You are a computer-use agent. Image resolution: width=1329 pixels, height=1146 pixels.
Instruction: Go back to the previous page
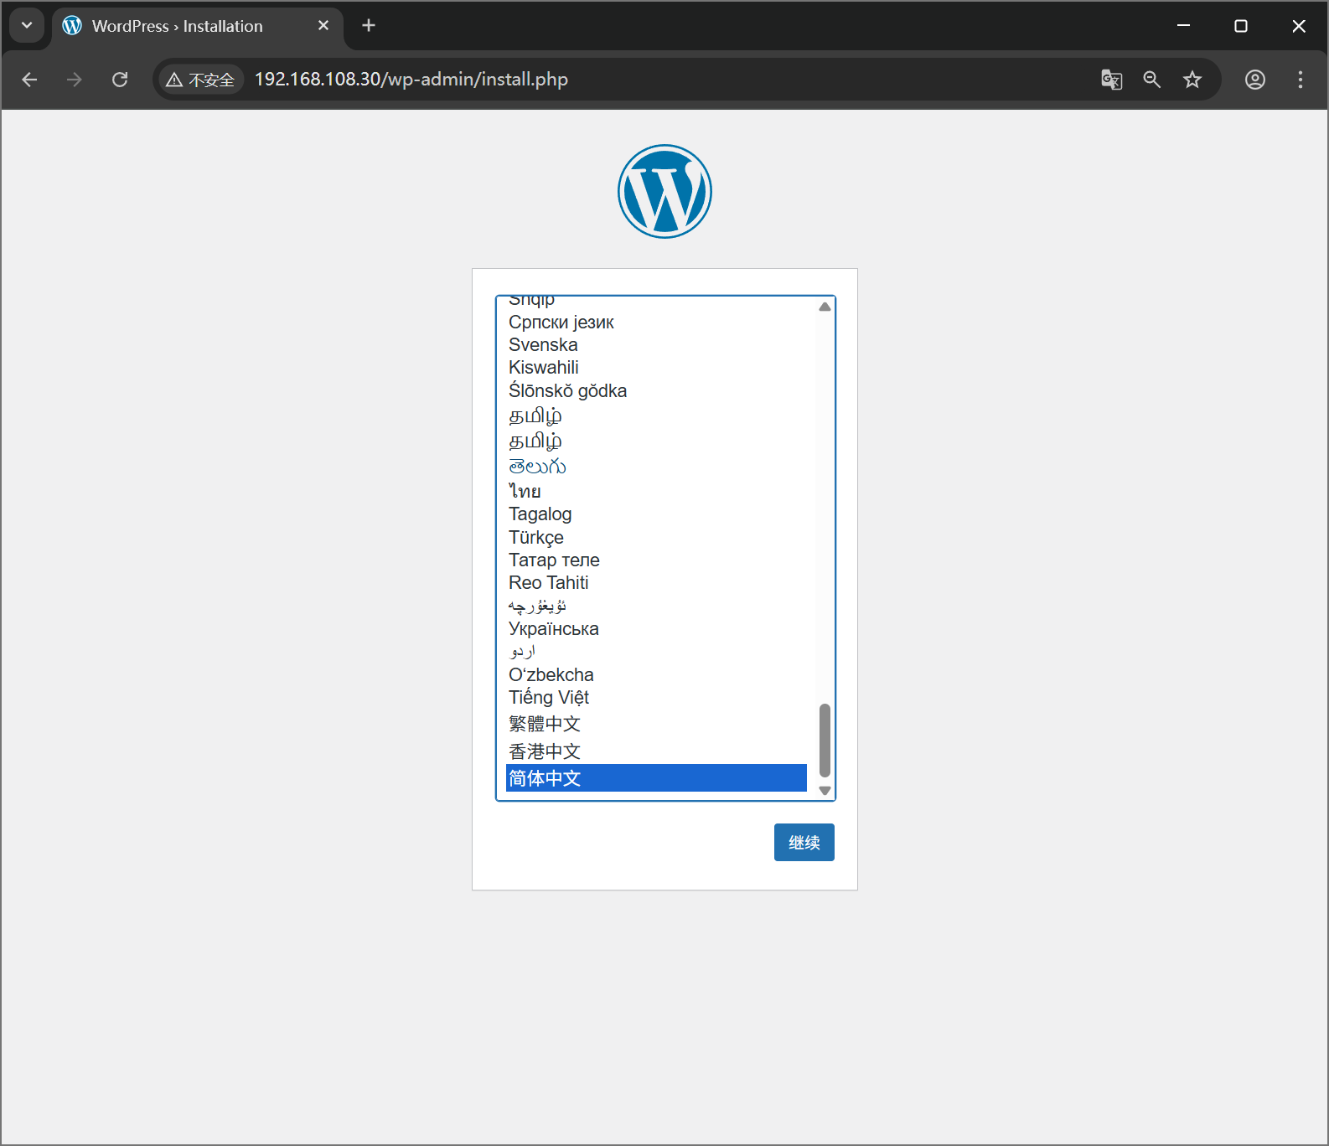(x=30, y=80)
